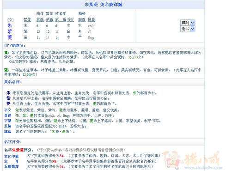Click the 生肖 score label
Viewport: 226px width, 171px height.
point(12,161)
